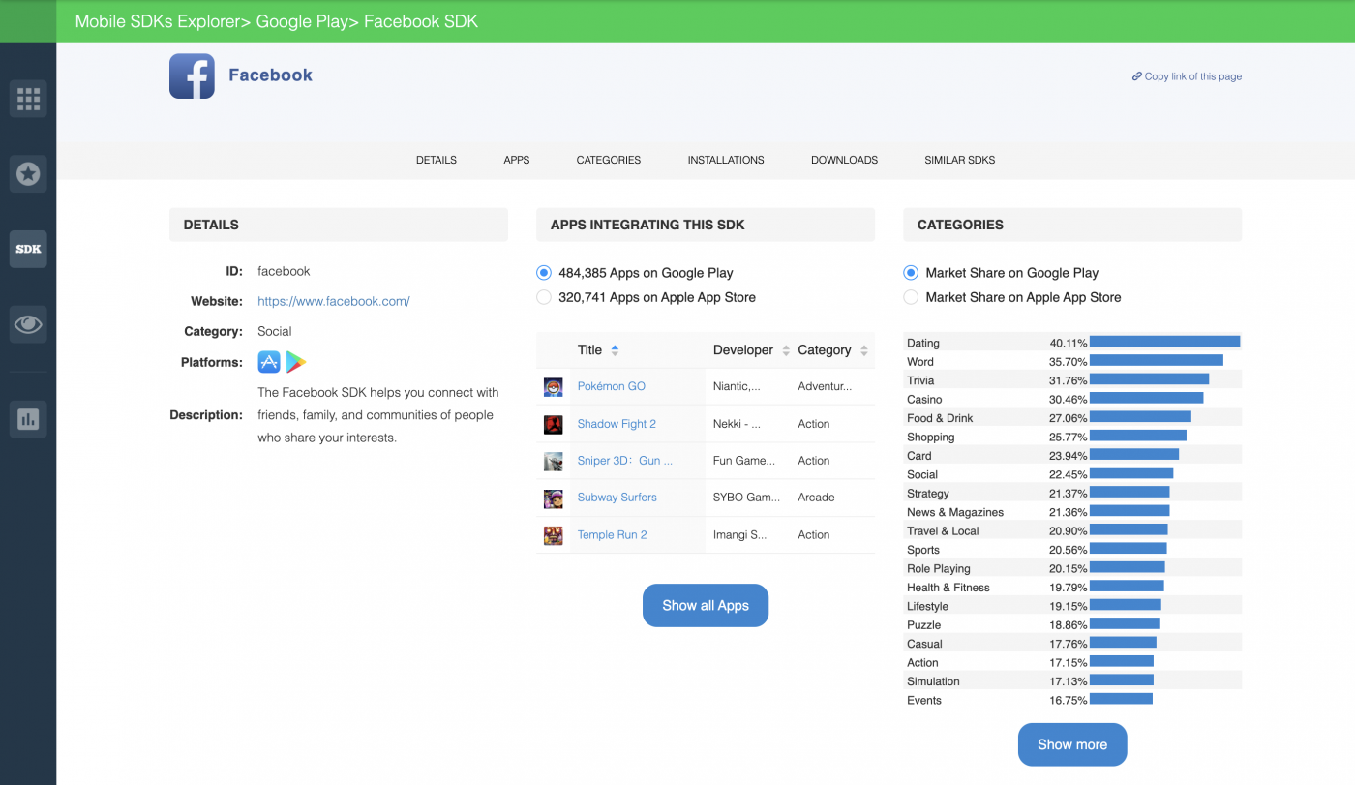Sort table by Developer column arrows
This screenshot has width=1355, height=785.
(787, 350)
